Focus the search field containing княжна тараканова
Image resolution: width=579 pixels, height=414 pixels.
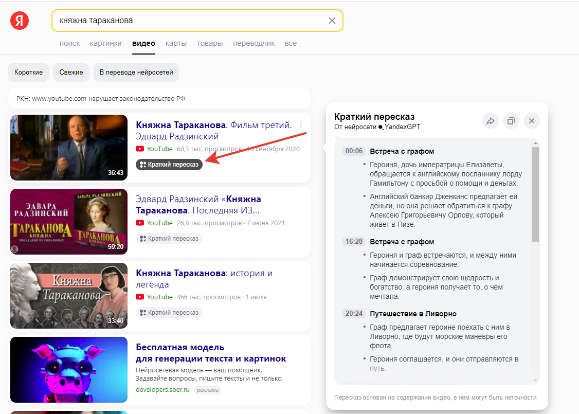tap(197, 21)
